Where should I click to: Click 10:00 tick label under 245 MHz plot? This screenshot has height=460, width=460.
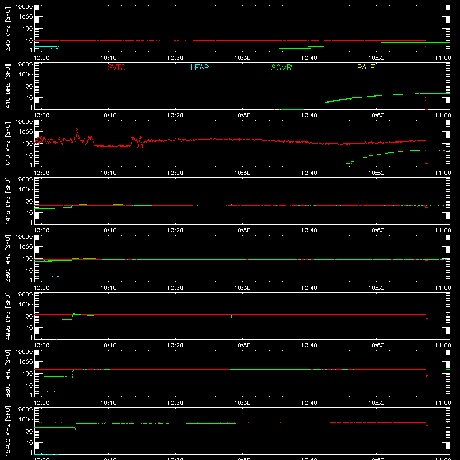click(x=41, y=58)
